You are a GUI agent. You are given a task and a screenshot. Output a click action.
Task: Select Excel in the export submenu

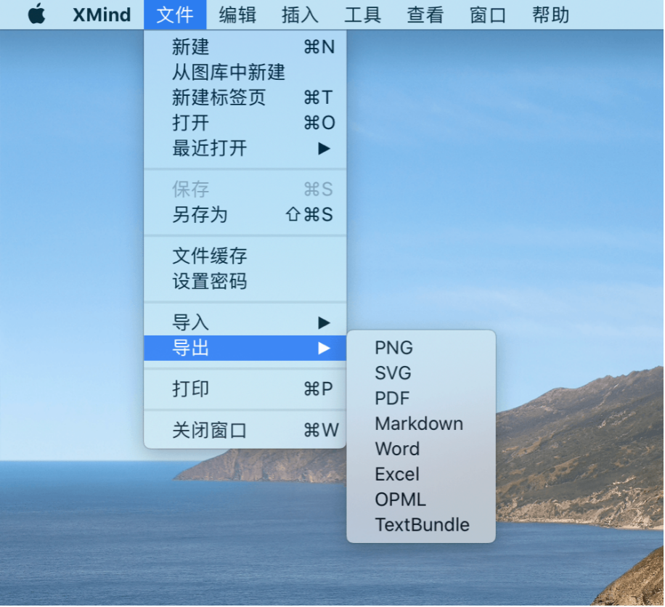pyautogui.click(x=397, y=474)
